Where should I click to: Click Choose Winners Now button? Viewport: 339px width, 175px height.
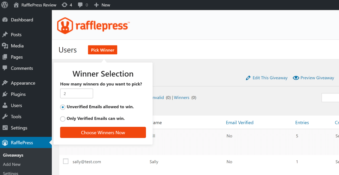pyautogui.click(x=103, y=133)
